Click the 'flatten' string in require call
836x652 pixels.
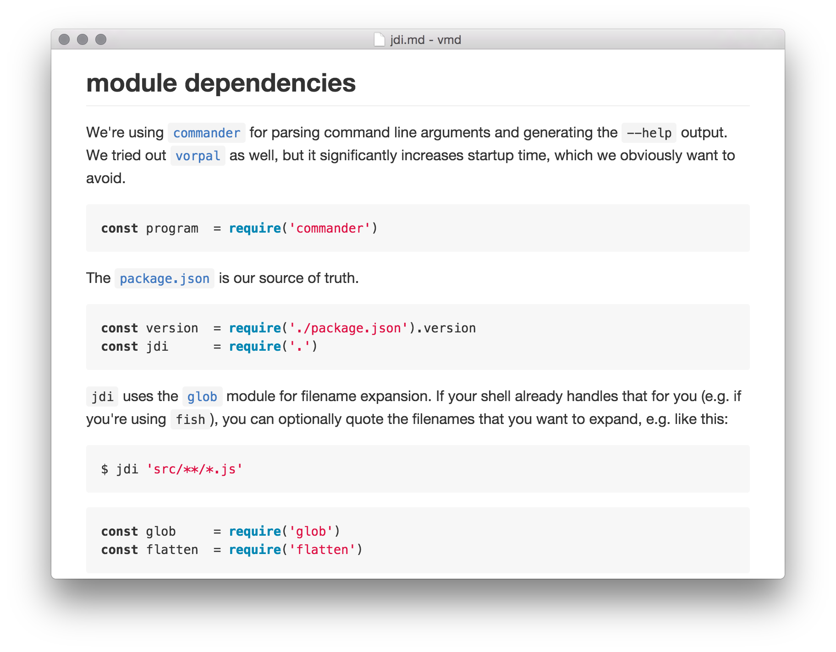[x=322, y=549]
